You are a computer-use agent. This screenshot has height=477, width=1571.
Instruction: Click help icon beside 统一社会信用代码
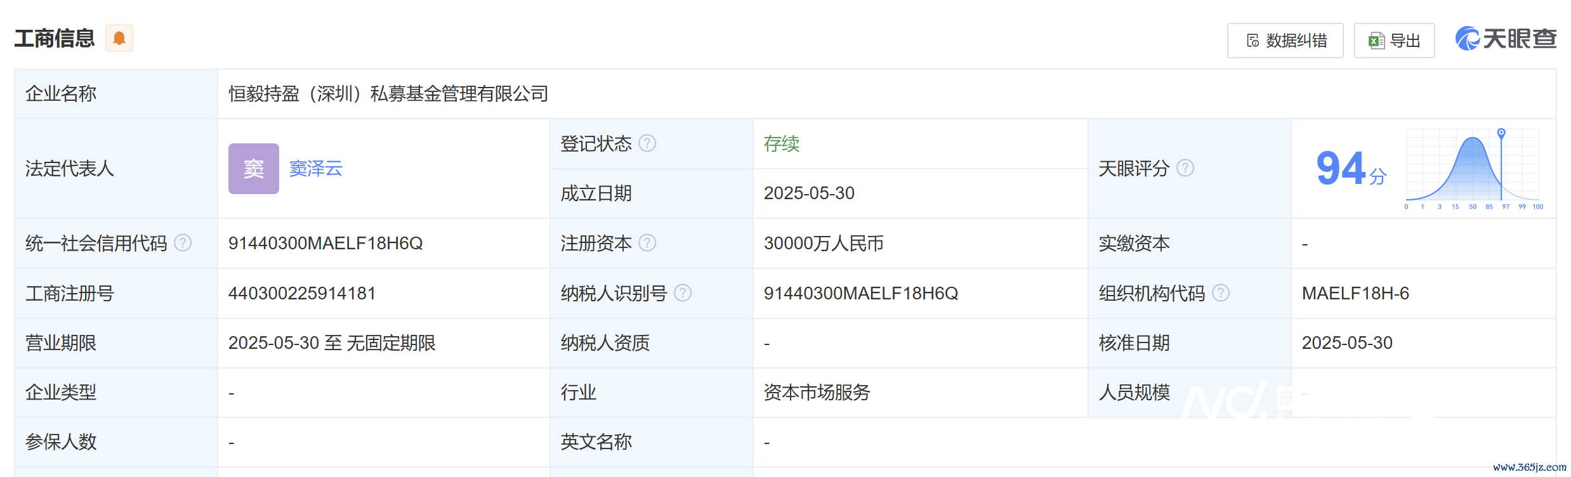183,243
